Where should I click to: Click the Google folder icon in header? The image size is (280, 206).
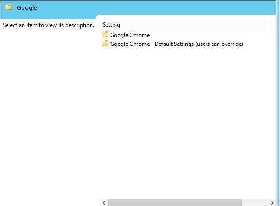(8, 7)
